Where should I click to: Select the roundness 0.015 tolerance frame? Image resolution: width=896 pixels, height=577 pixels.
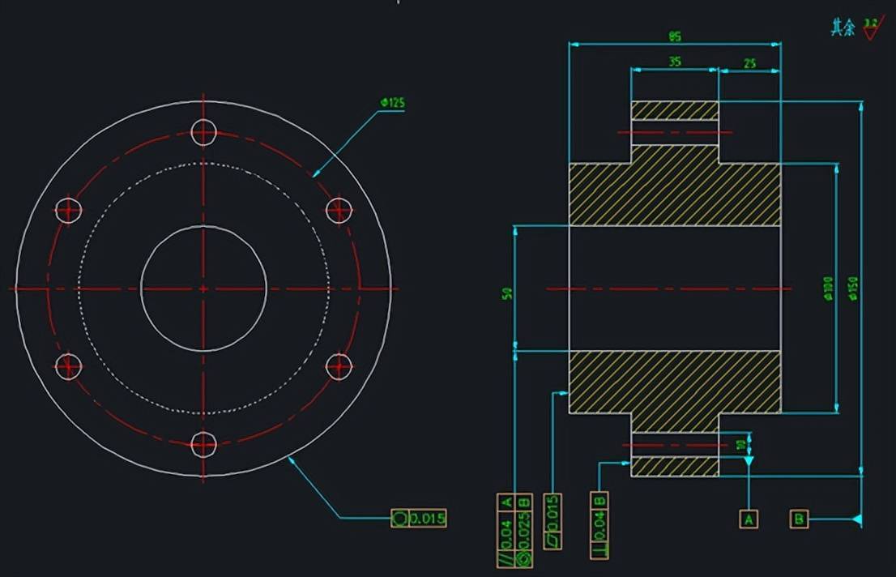[x=419, y=519]
